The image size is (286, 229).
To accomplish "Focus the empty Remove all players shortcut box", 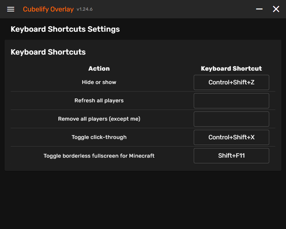I will coord(231,119).
